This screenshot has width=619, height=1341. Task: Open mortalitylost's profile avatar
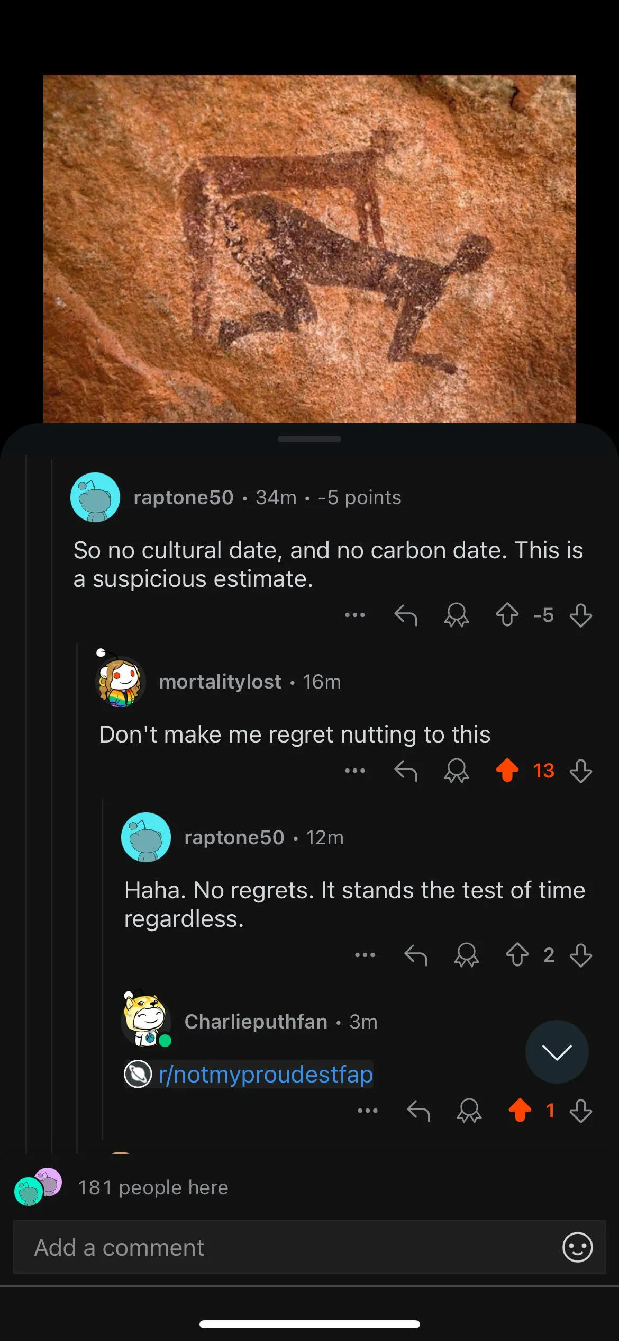click(x=121, y=682)
